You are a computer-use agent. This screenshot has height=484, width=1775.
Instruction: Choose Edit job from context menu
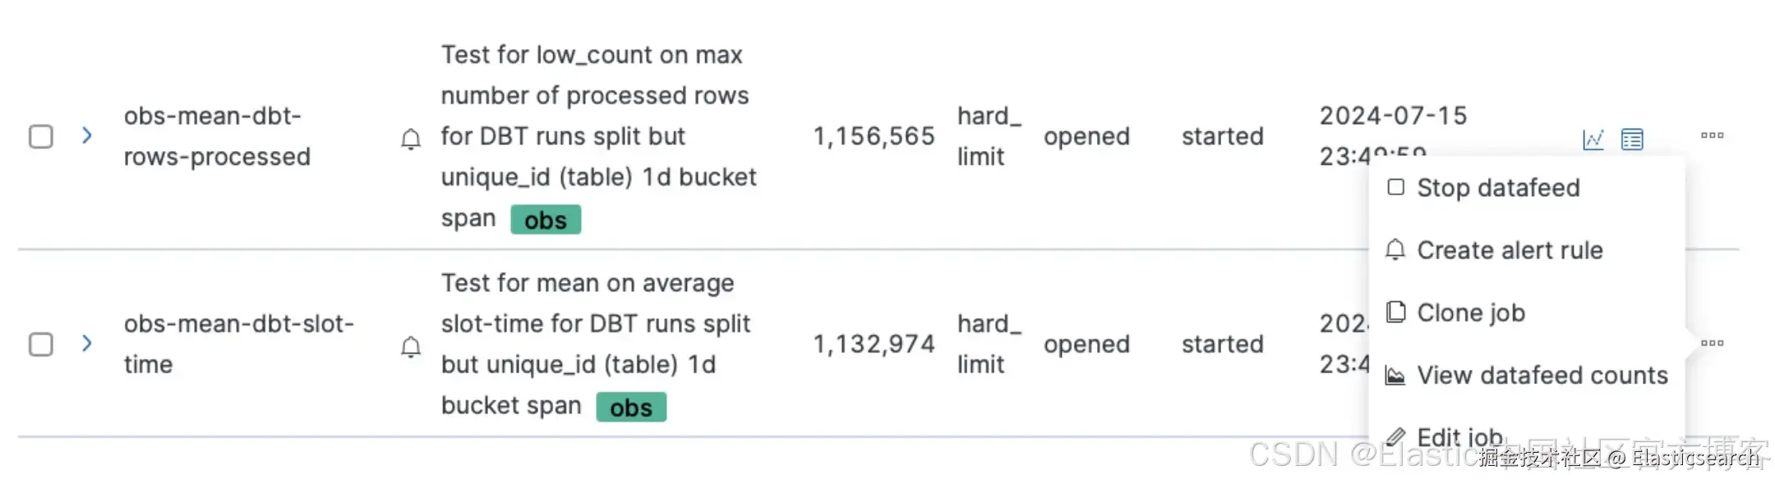tap(1459, 436)
